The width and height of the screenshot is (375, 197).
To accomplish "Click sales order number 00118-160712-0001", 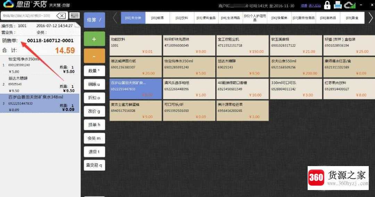I will [50, 41].
